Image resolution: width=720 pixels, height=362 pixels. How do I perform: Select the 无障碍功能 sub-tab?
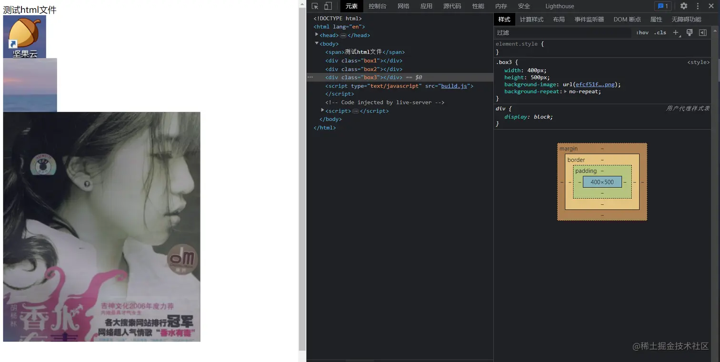pyautogui.click(x=686, y=20)
